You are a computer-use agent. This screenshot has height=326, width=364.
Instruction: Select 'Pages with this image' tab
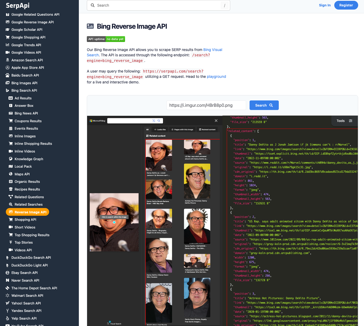182,130
